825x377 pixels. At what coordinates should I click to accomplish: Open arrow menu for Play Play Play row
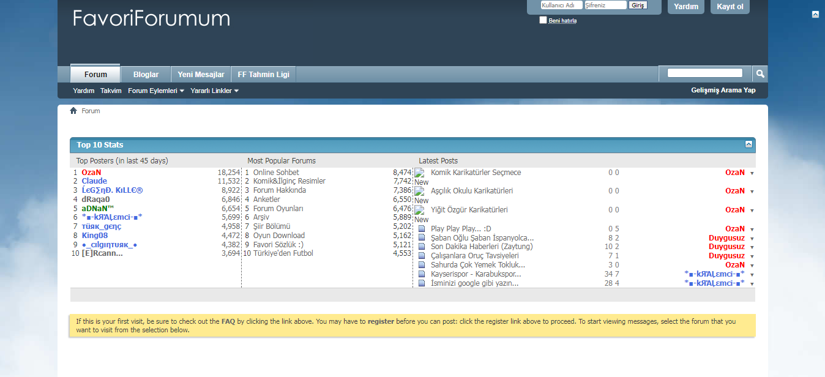[752, 230]
